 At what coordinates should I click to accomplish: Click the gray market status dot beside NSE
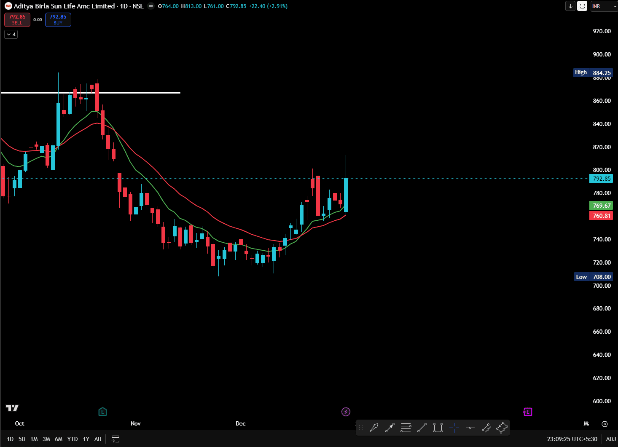click(x=151, y=6)
